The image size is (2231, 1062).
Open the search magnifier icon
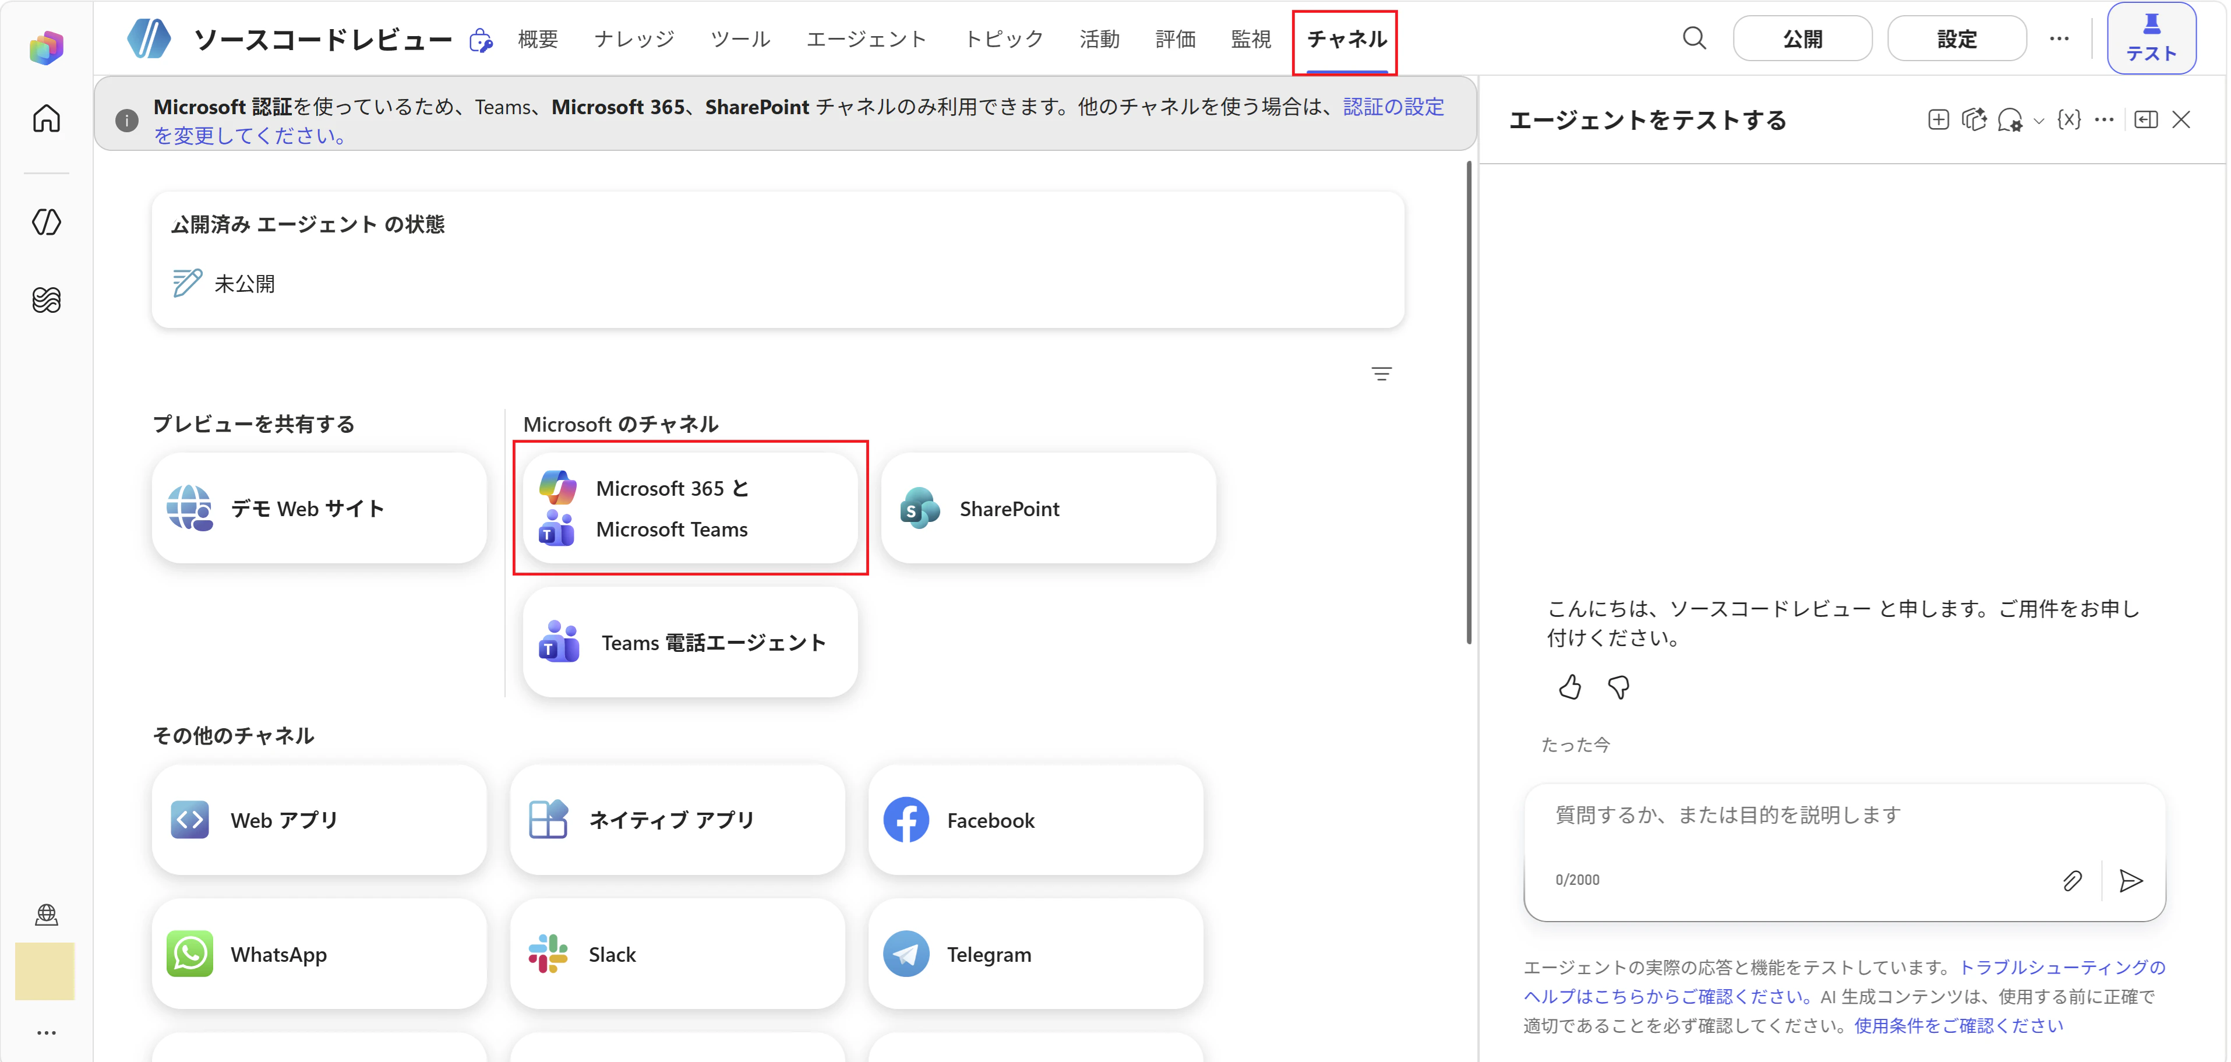(x=1694, y=38)
